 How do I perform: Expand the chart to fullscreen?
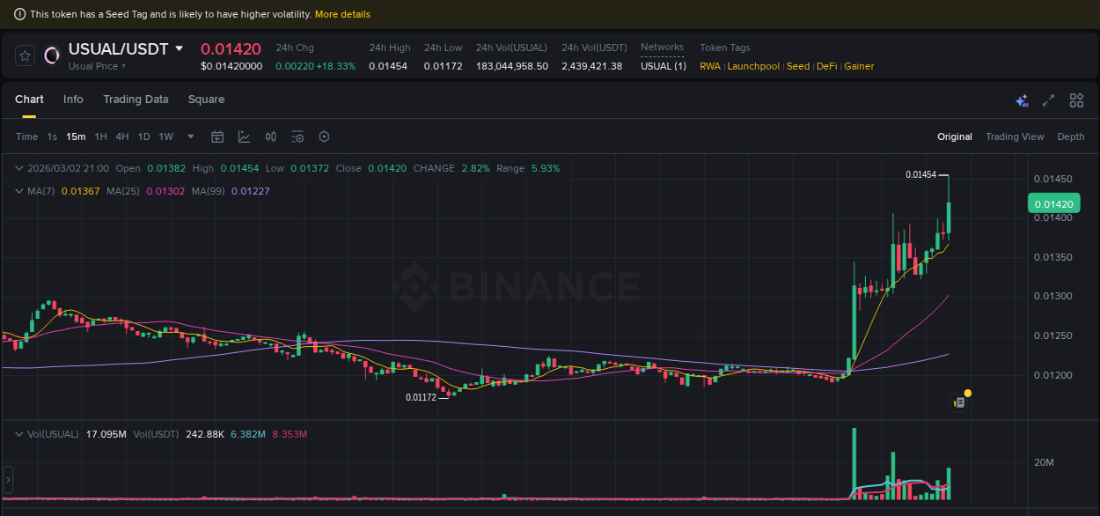(1048, 100)
